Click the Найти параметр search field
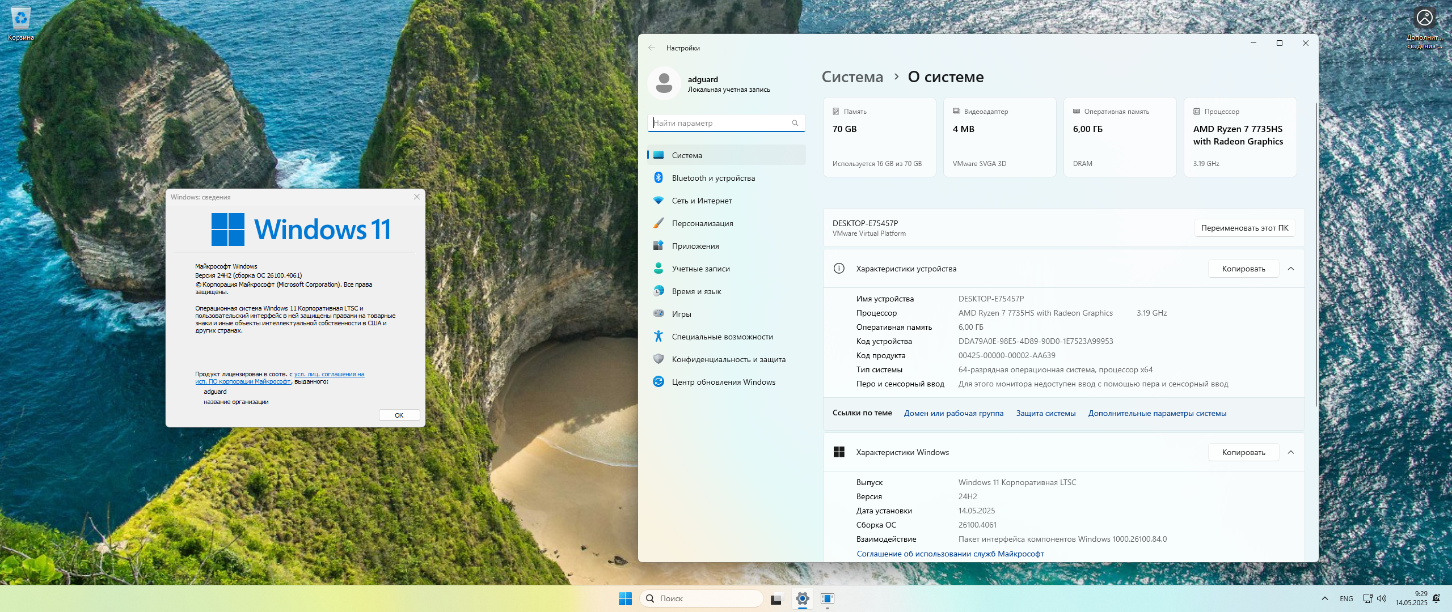 726,123
